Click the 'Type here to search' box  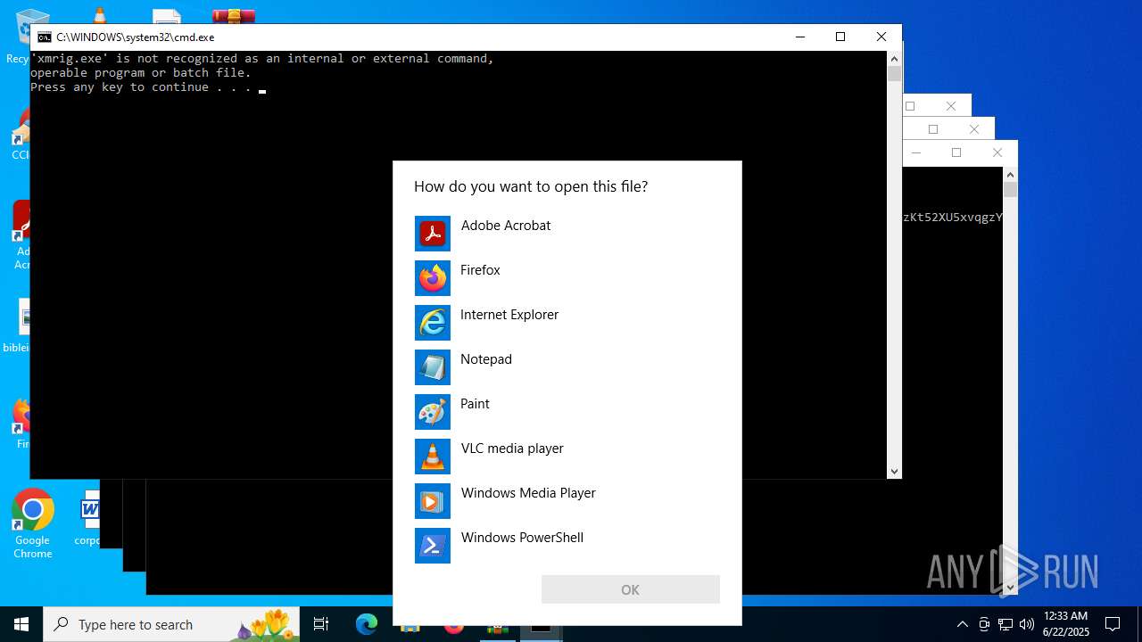point(172,624)
